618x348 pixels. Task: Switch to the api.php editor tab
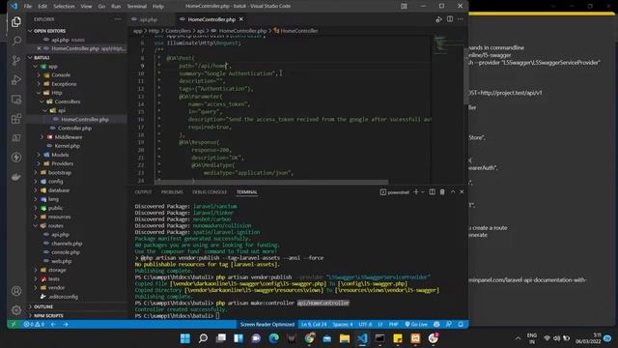coord(149,19)
